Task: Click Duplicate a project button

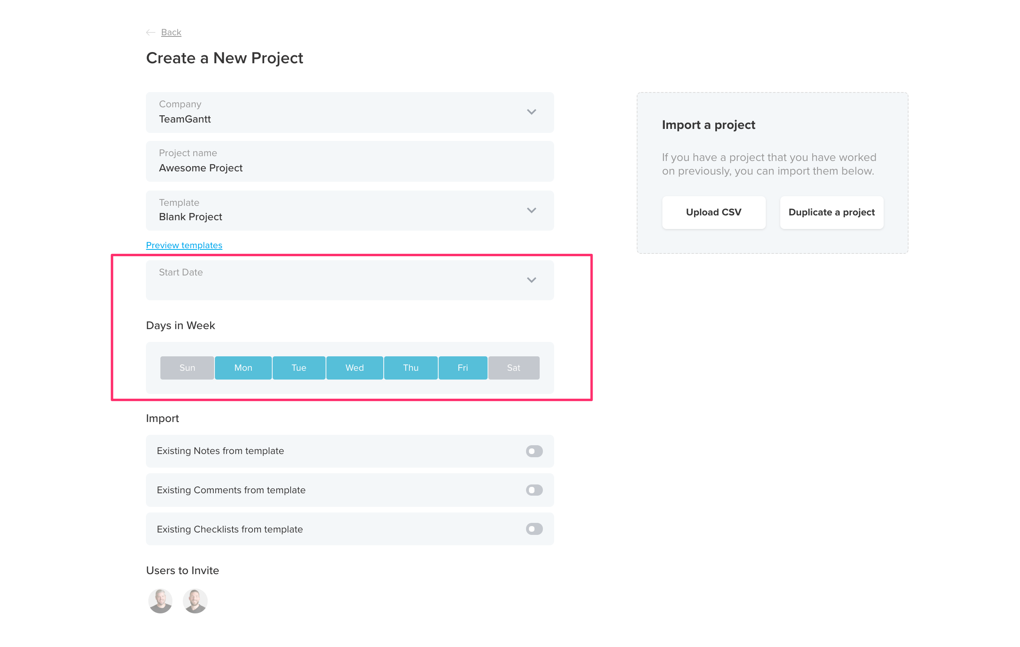Action: point(832,212)
